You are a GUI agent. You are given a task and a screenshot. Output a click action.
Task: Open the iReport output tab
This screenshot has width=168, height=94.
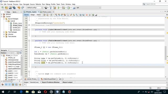click(x=67, y=82)
